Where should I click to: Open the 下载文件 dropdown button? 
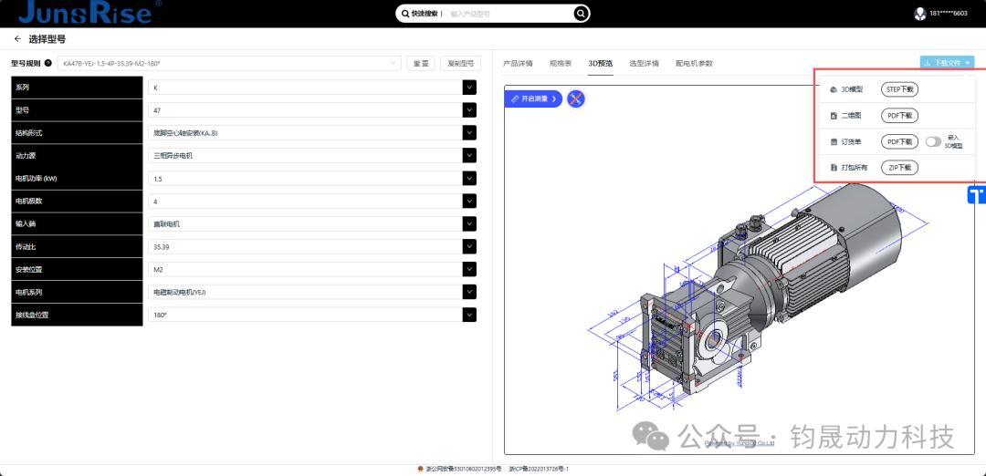click(947, 64)
